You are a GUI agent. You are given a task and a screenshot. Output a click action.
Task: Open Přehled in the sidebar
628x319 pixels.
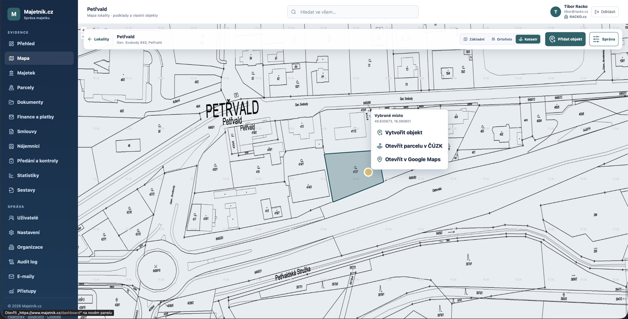pos(39,44)
